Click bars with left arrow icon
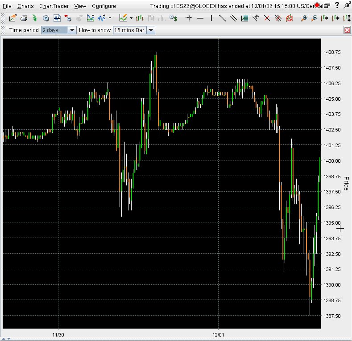This screenshot has height=341, width=352. click(x=335, y=18)
